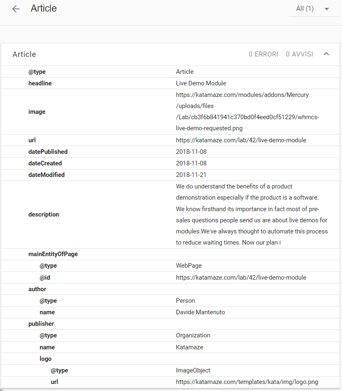Click author name Davide Mantenuto
This screenshot has width=342, height=391.
click(x=200, y=312)
